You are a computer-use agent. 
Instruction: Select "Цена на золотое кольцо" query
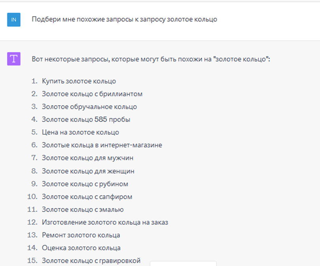point(78,132)
